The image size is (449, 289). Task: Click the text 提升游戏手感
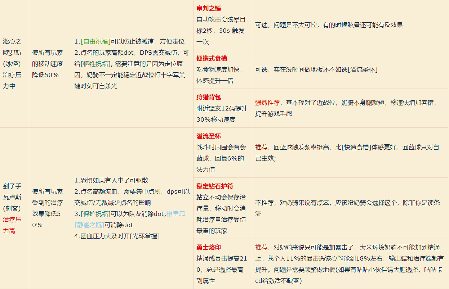pos(274,114)
